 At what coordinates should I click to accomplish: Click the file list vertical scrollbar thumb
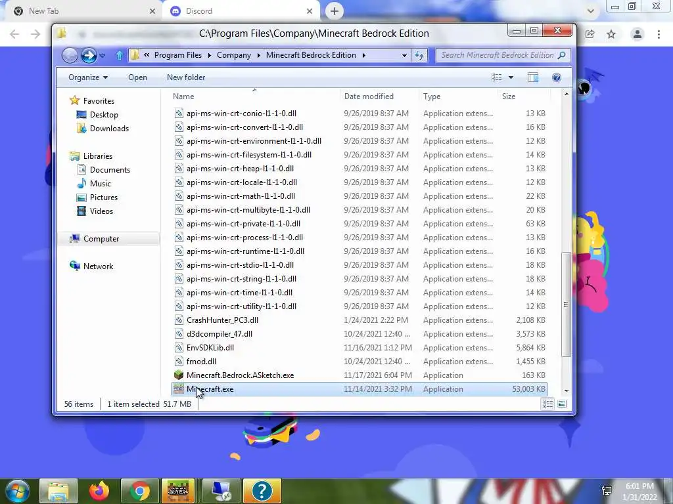(x=566, y=304)
